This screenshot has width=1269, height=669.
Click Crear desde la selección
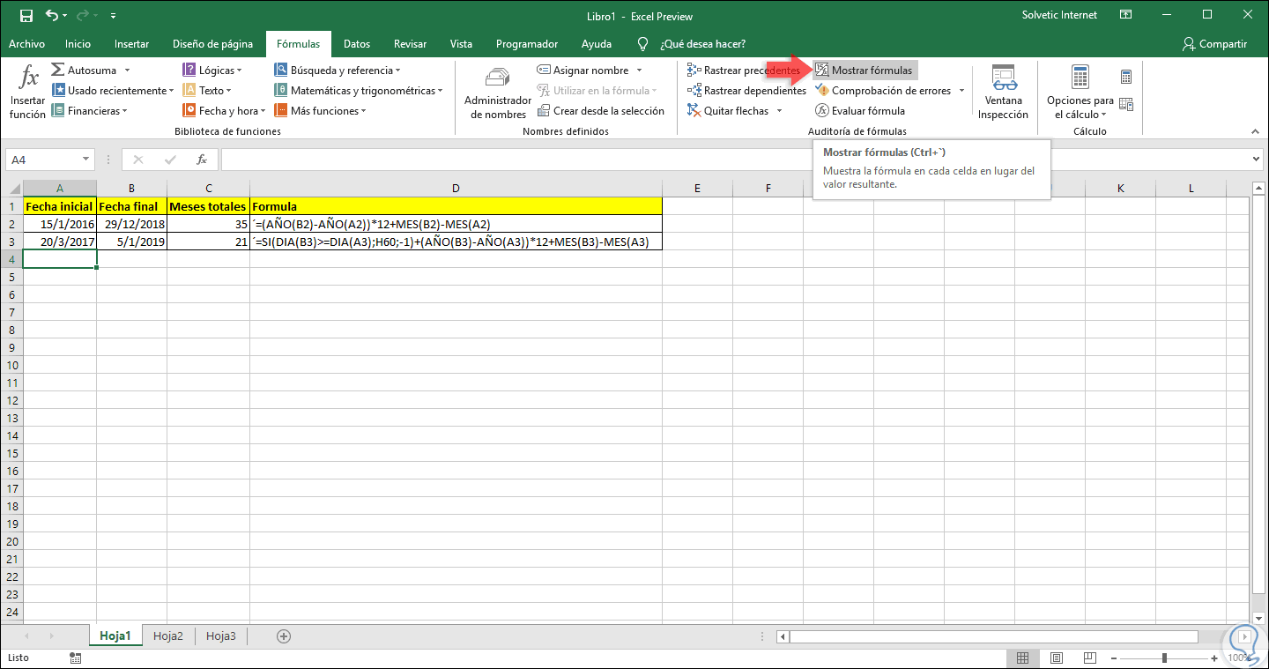point(600,111)
